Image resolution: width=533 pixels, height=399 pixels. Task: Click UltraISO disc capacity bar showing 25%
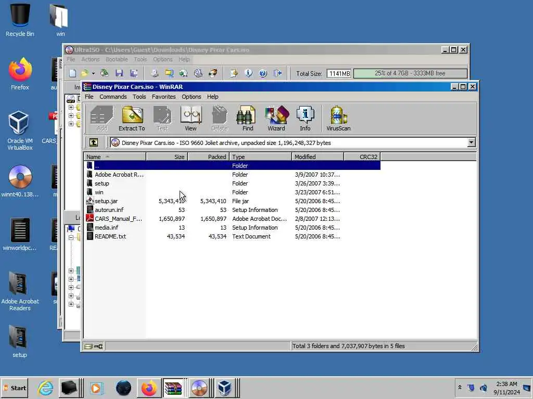[x=410, y=73]
